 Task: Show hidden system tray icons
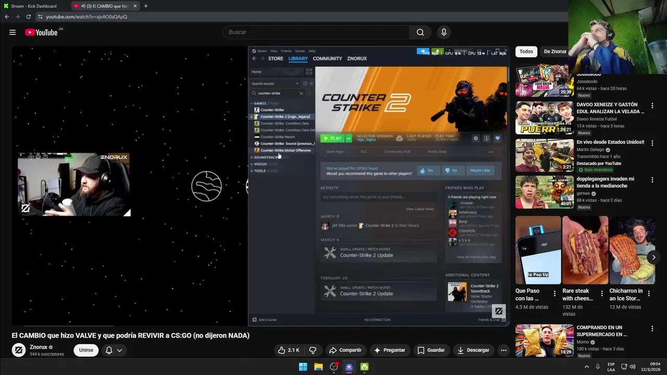click(587, 367)
